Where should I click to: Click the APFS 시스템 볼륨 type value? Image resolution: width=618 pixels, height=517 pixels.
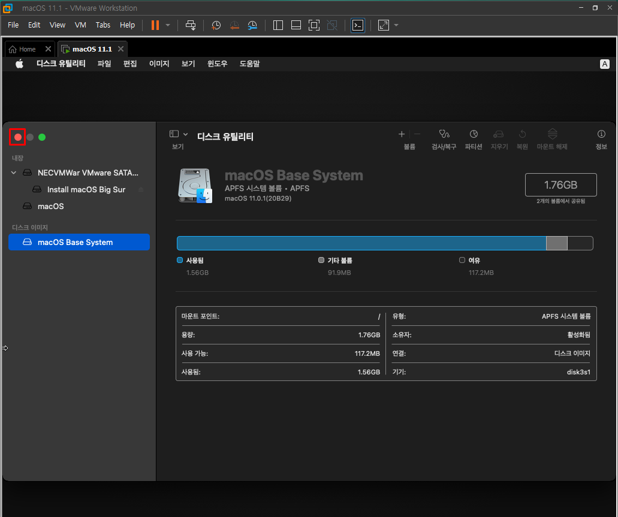[x=566, y=316]
